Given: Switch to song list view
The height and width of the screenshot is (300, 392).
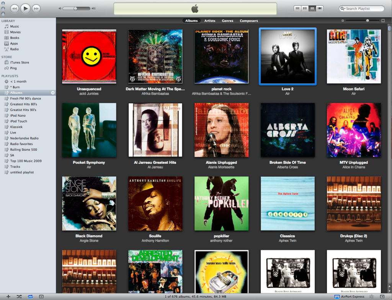Looking at the screenshot, I should click(x=297, y=8).
